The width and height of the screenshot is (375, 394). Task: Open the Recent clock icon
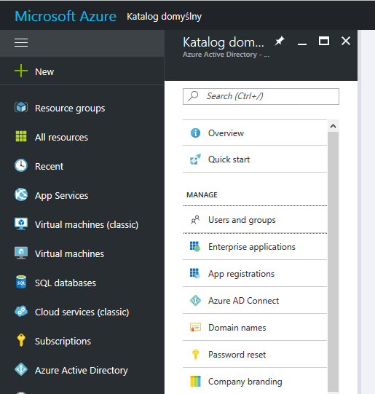pyautogui.click(x=21, y=165)
